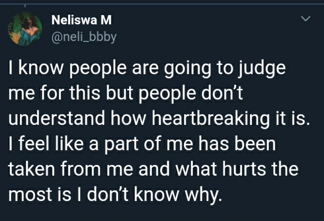This screenshot has height=221, width=324.
Task: Click the line "taken from me and what hurts the"
Action: point(153,169)
